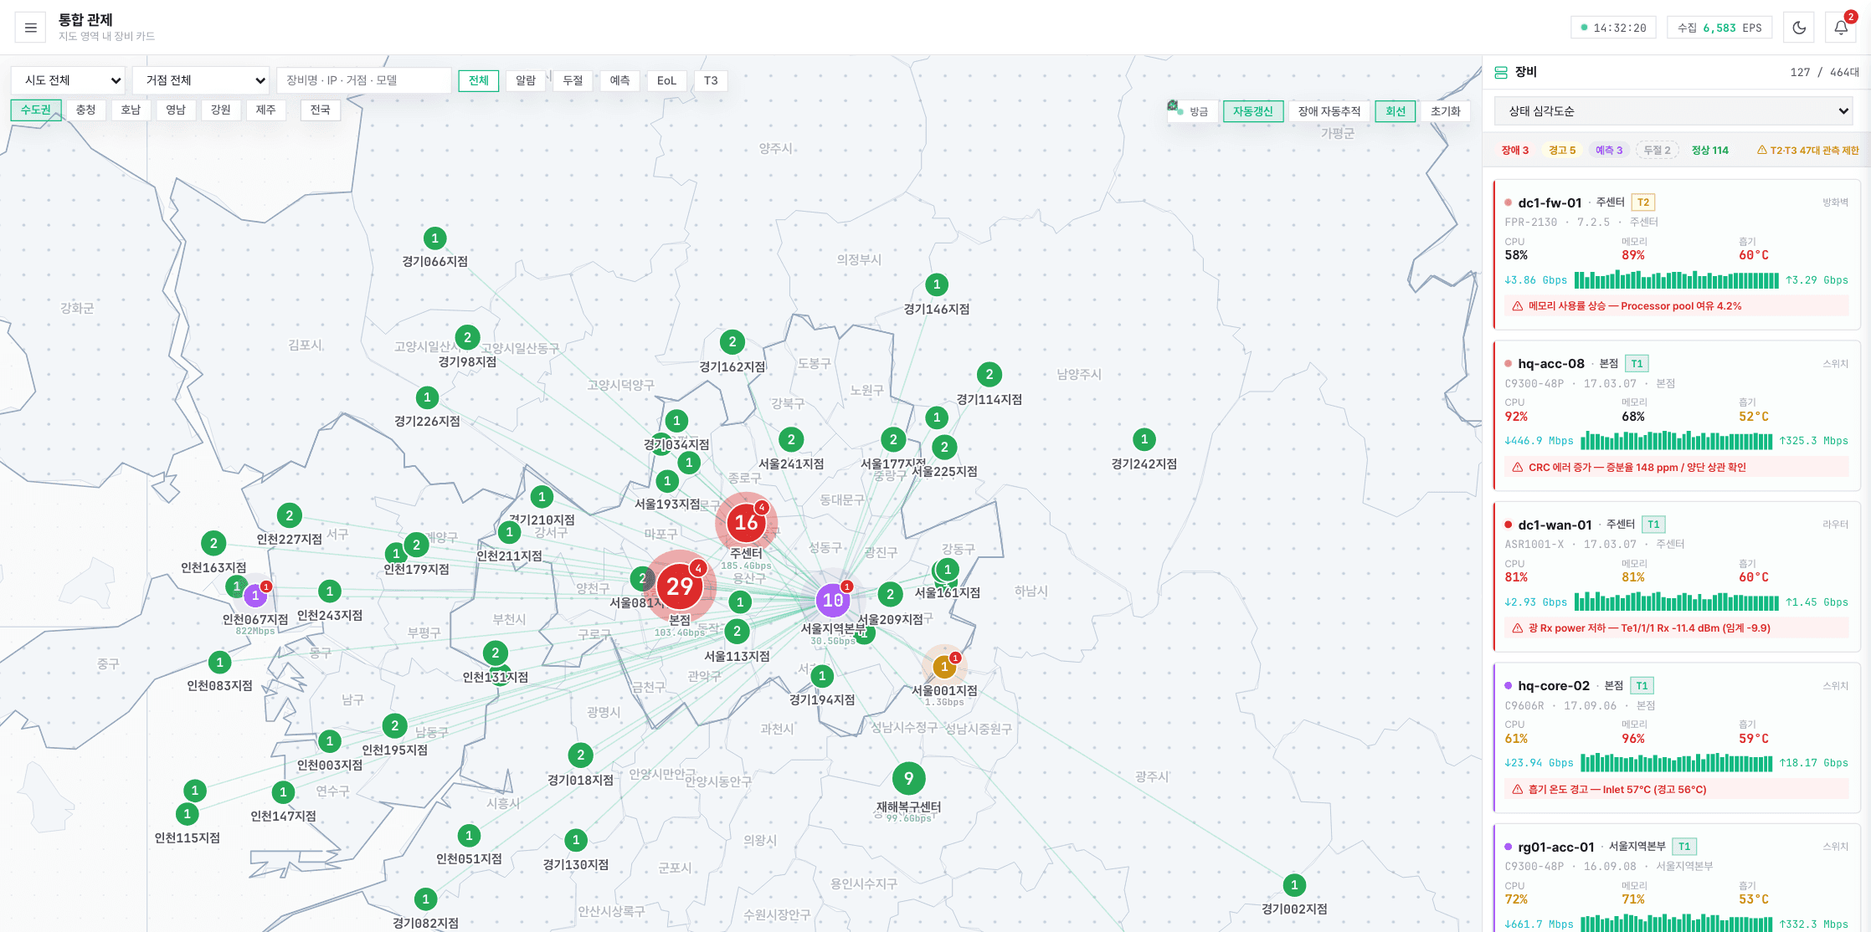This screenshot has height=932, width=1871.
Task: Toggle dark mode moon icon
Action: pyautogui.click(x=1799, y=28)
